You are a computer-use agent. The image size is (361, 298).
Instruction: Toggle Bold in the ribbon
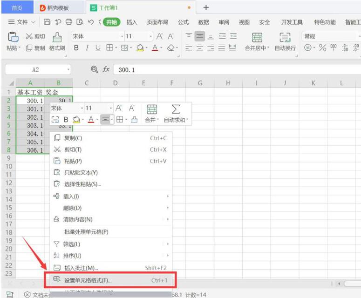(76, 48)
